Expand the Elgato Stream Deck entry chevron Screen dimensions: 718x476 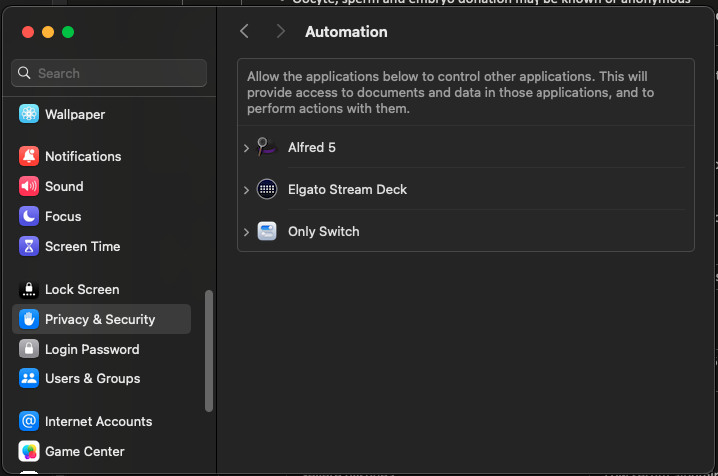(246, 190)
